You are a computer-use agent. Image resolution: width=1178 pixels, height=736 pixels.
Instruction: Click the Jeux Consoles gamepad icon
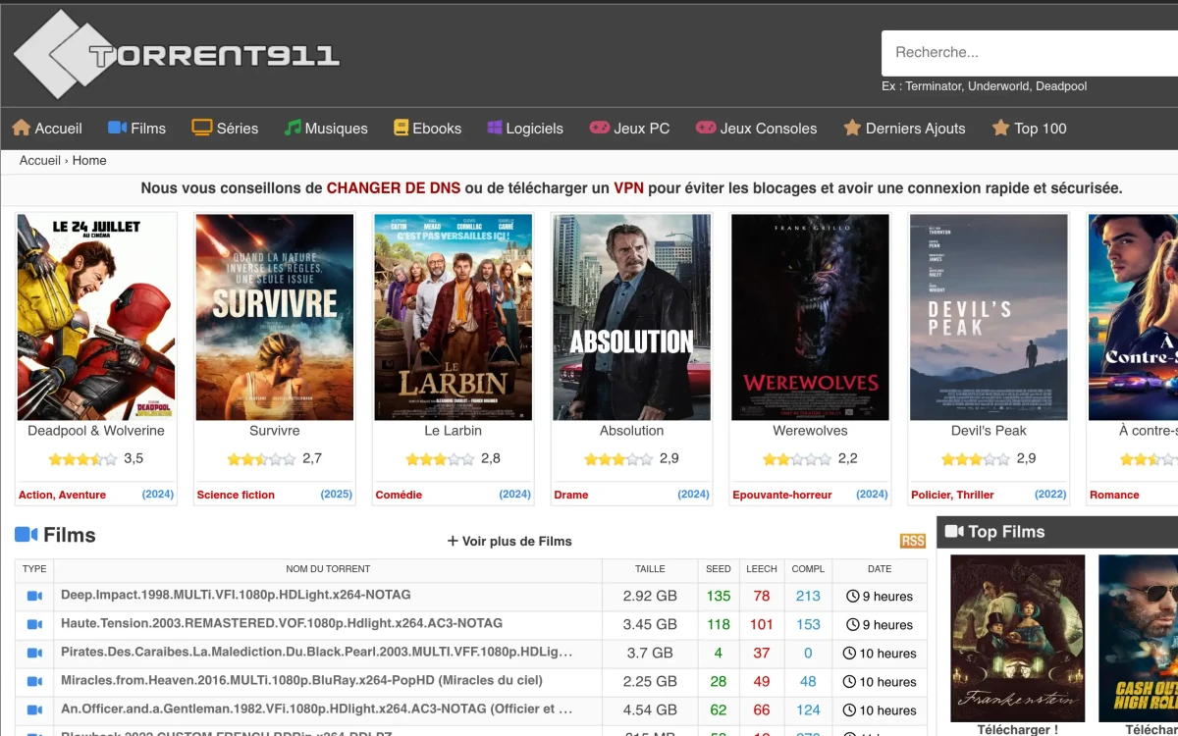click(x=706, y=128)
